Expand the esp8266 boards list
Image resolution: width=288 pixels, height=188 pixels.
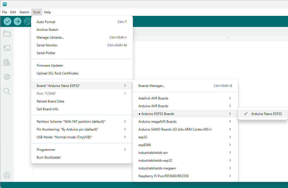point(185,145)
